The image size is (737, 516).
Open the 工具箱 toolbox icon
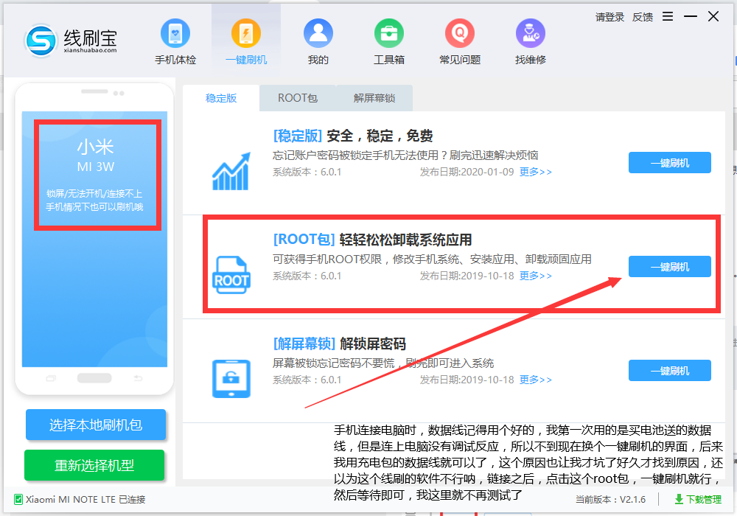[388, 33]
